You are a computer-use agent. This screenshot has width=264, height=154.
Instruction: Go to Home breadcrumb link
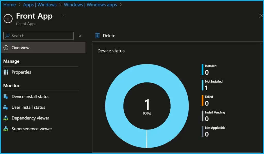coord(10,5)
